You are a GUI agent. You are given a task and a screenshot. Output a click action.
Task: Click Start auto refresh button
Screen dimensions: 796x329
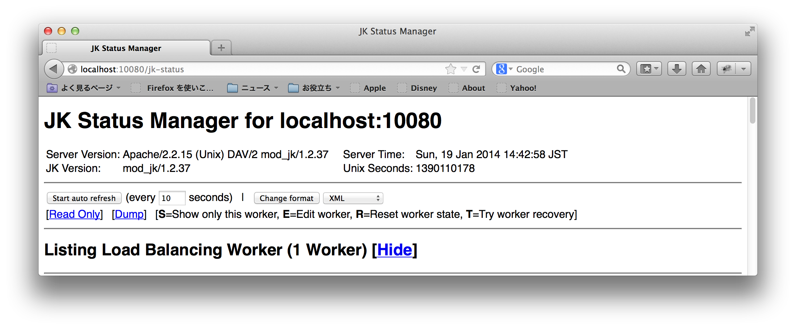click(84, 198)
